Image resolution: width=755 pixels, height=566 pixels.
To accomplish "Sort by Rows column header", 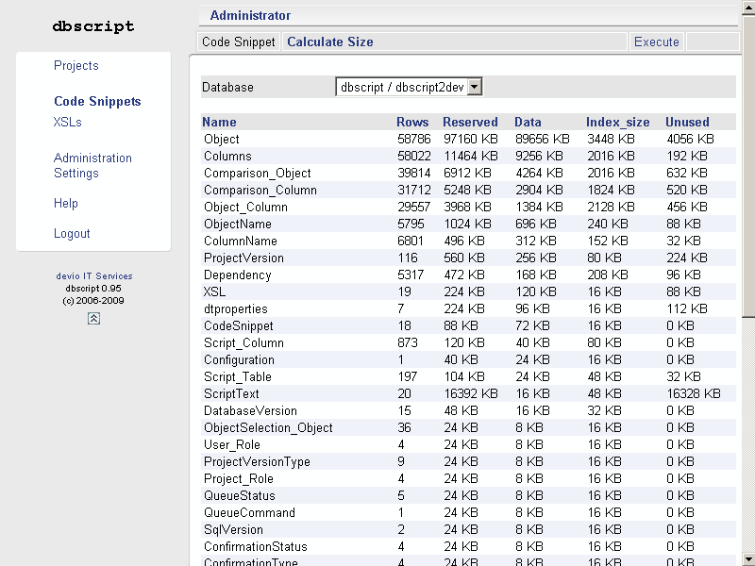I will 412,122.
